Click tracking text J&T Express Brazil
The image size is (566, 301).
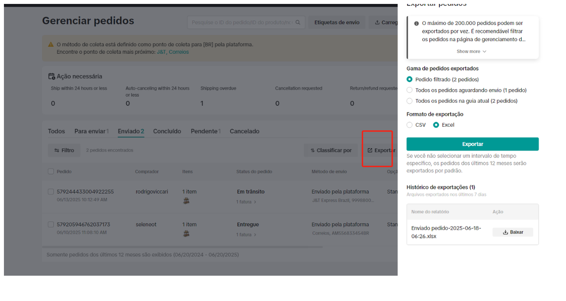click(x=343, y=200)
